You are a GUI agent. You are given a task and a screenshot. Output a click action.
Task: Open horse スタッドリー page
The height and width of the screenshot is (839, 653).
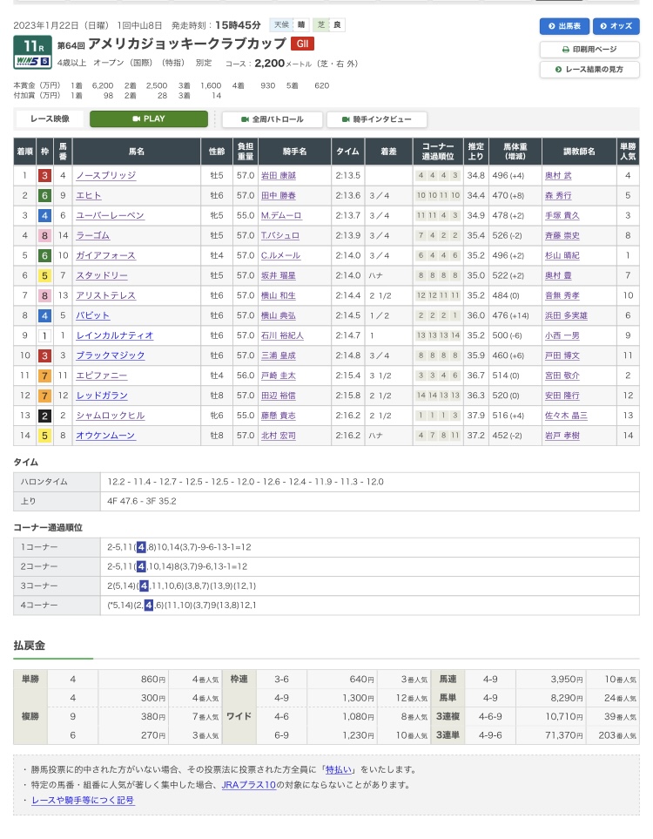[x=102, y=275]
